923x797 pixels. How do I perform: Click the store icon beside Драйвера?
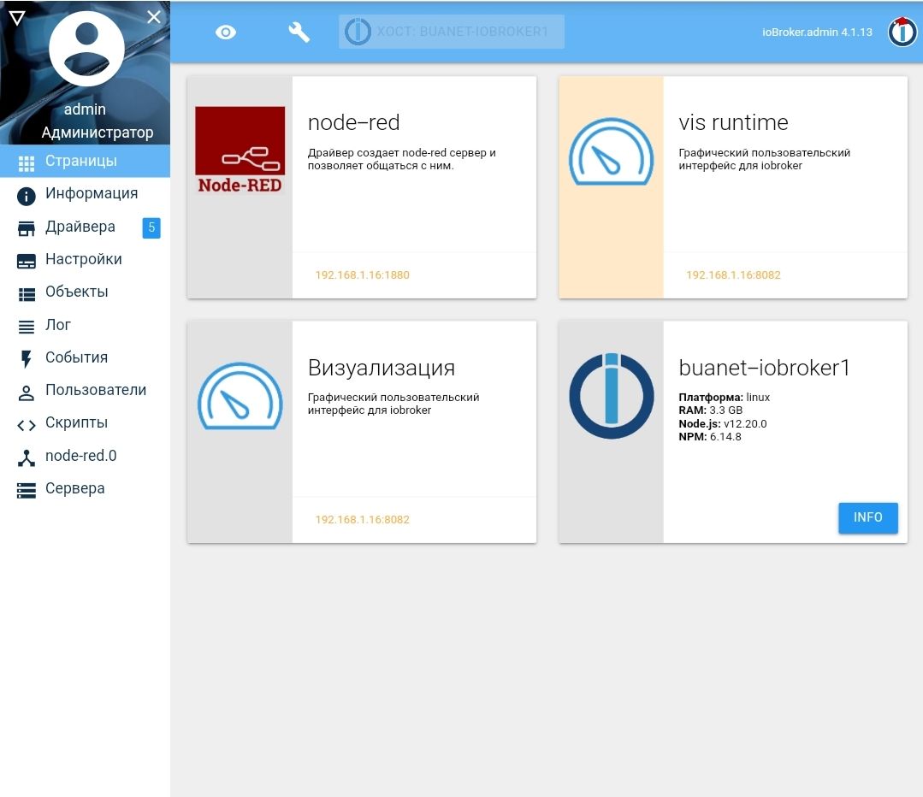(x=27, y=229)
